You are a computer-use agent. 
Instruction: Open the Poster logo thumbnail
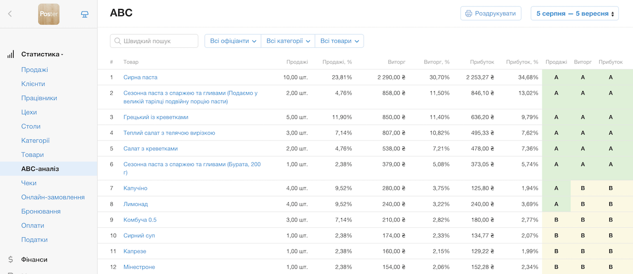coord(49,14)
